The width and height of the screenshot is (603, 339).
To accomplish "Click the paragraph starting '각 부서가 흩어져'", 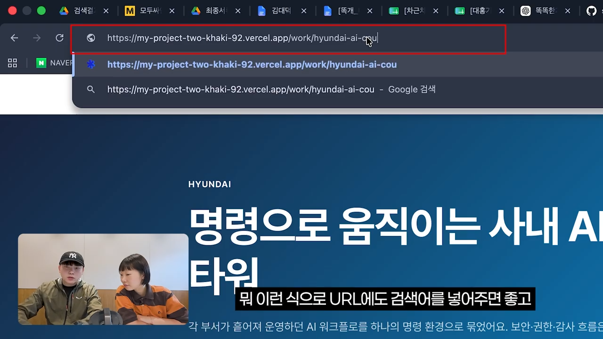I will (x=396, y=326).
